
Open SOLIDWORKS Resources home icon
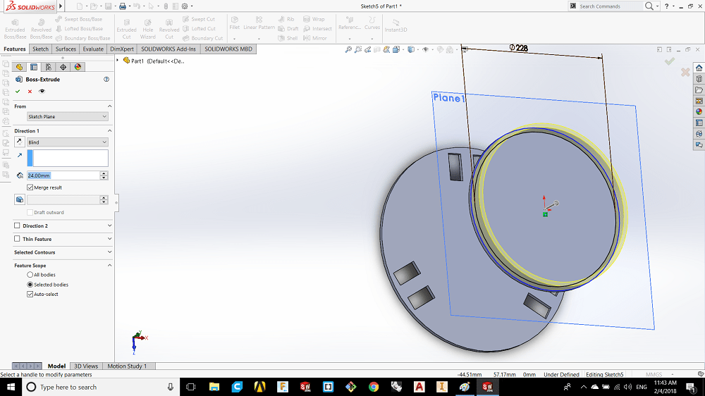coord(699,68)
